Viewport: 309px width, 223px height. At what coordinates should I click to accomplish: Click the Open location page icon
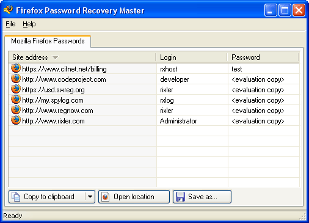[x=106, y=197]
